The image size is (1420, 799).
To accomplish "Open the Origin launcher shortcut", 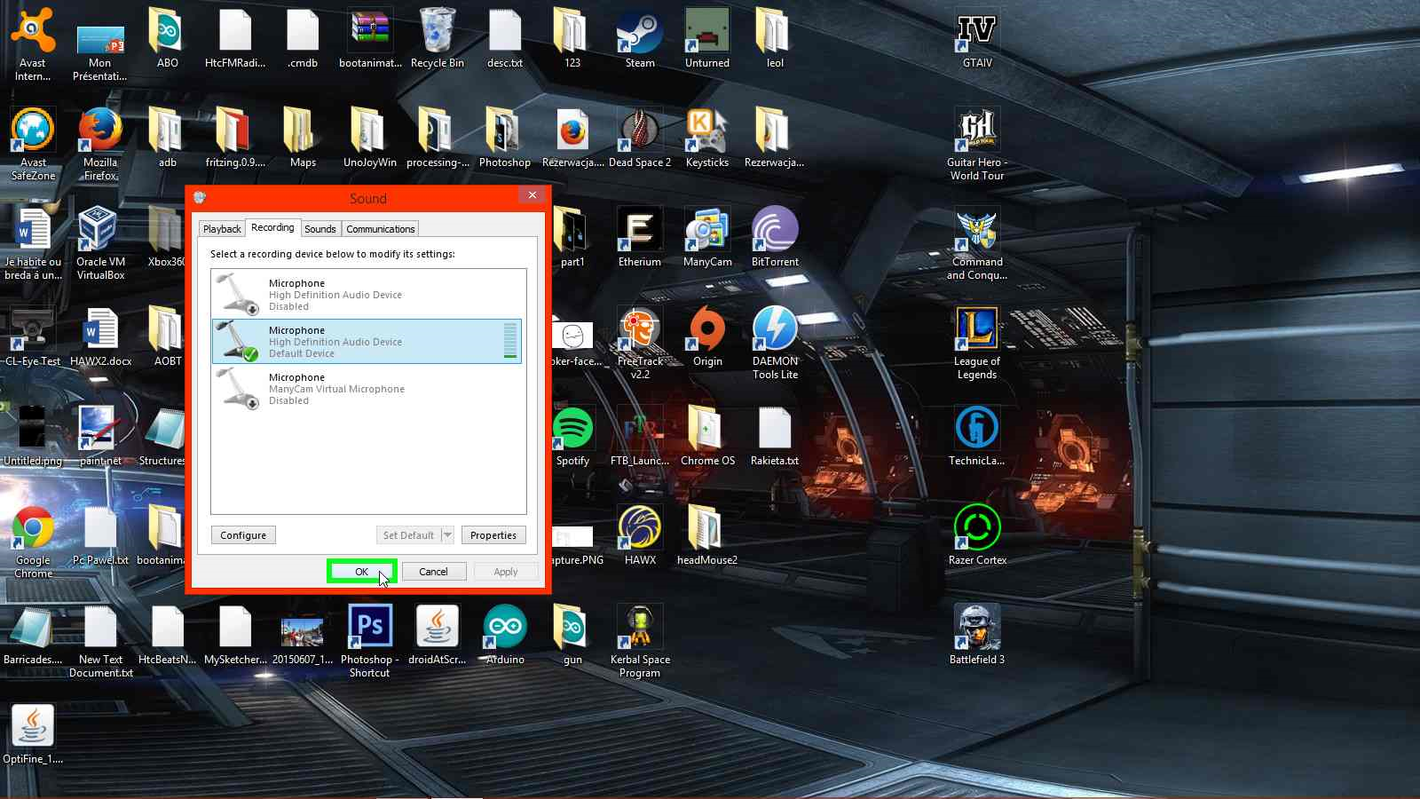I will click(707, 336).
